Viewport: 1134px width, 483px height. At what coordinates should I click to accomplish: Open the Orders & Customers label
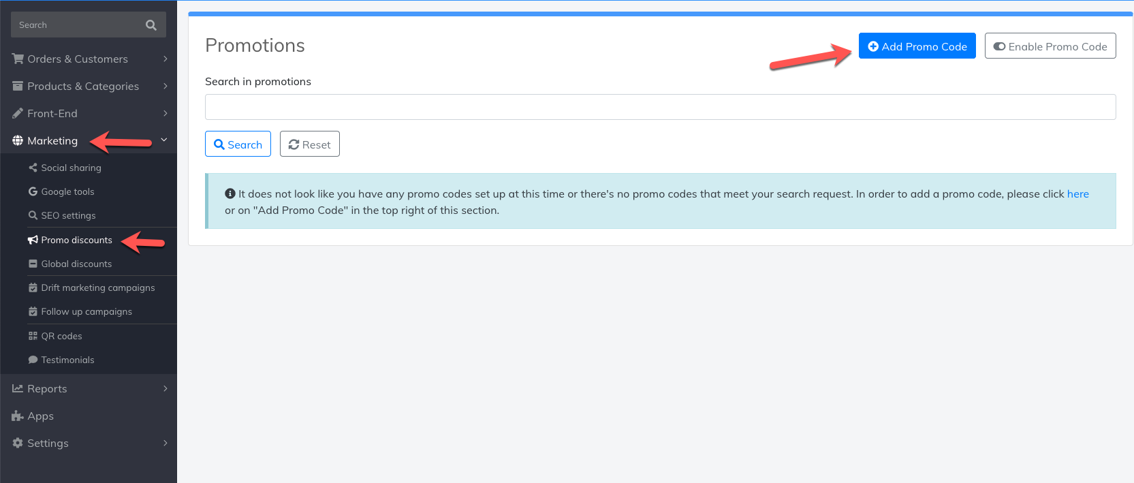(x=78, y=59)
